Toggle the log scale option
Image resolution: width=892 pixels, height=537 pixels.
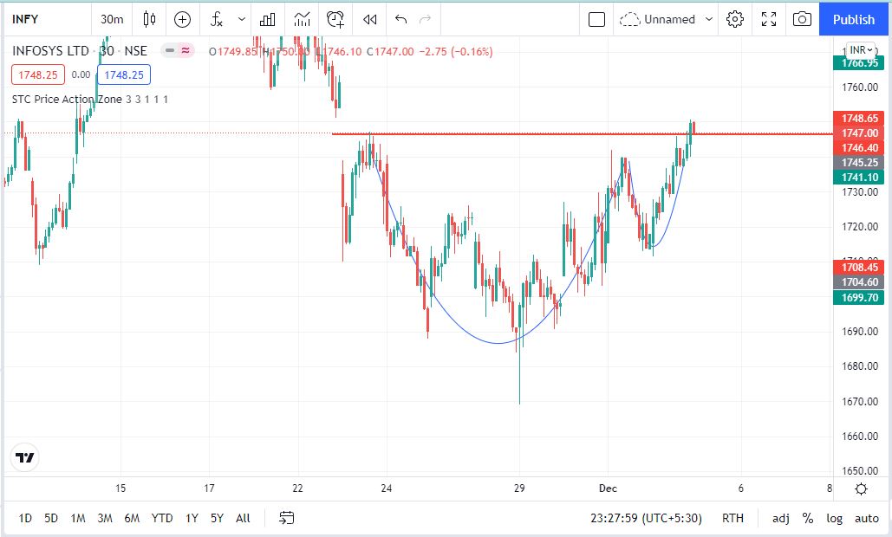(x=834, y=518)
